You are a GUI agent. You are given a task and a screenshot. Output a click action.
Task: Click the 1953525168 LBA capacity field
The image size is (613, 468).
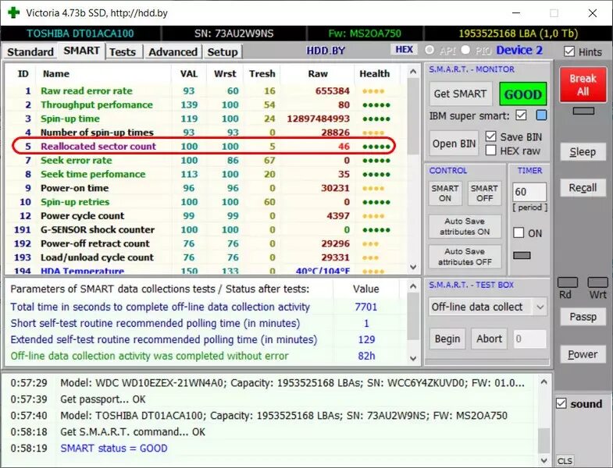coord(518,34)
